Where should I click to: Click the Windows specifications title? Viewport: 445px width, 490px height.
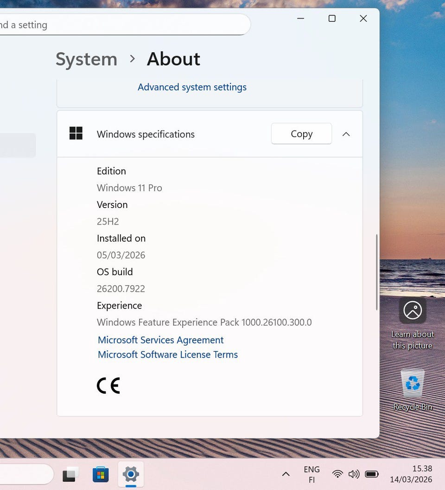coord(146,134)
